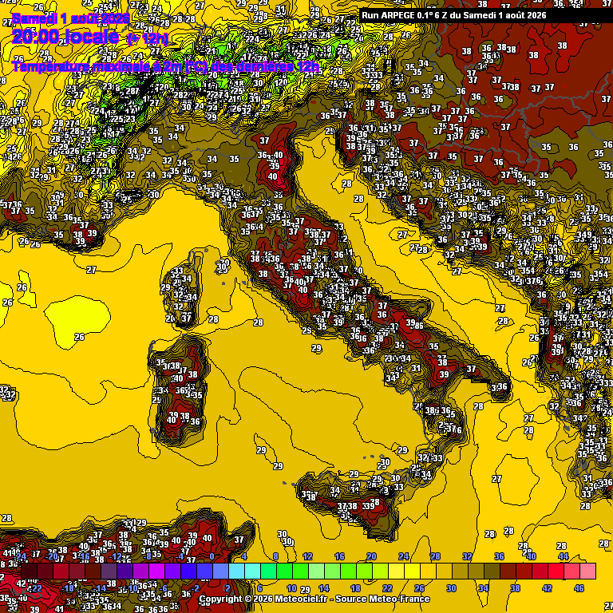Select the blue legend label -4
613x613 pixels.
click(179, 556)
